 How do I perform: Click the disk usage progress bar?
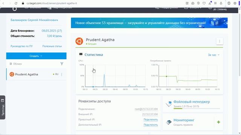pyautogui.click(x=197, y=108)
